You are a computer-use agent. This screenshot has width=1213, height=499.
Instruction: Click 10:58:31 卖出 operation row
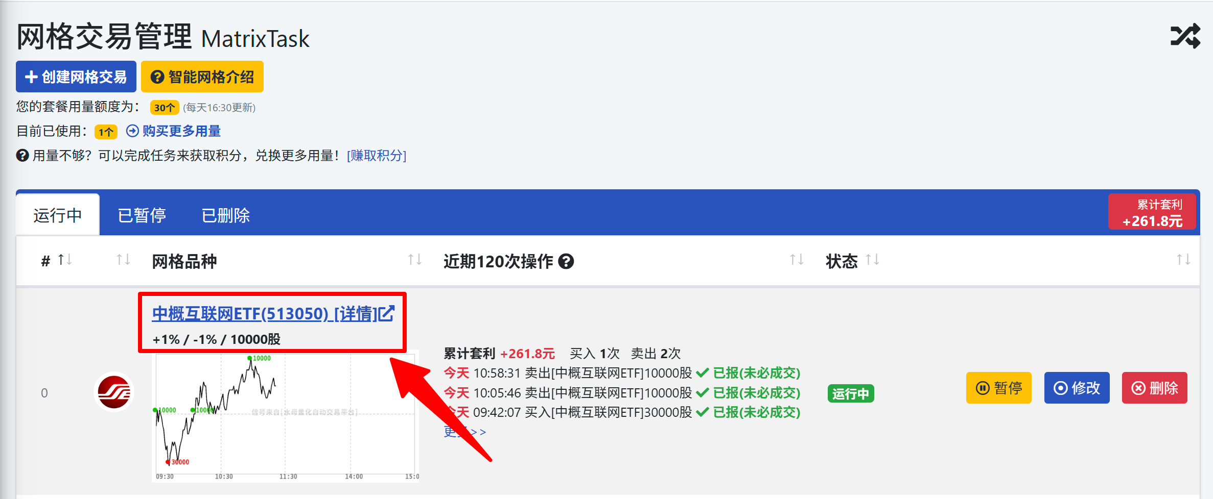pyautogui.click(x=622, y=373)
